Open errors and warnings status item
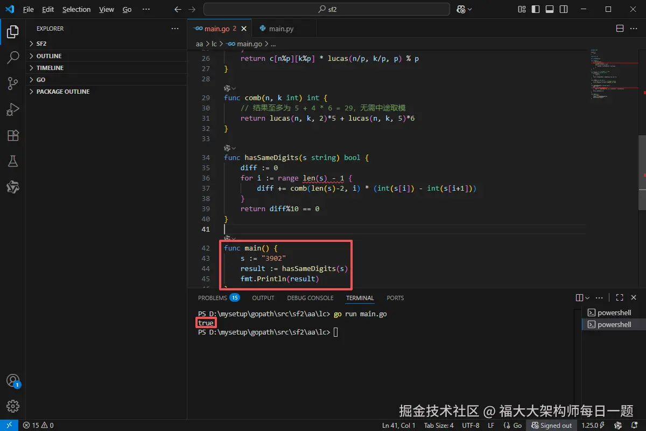 (38, 425)
